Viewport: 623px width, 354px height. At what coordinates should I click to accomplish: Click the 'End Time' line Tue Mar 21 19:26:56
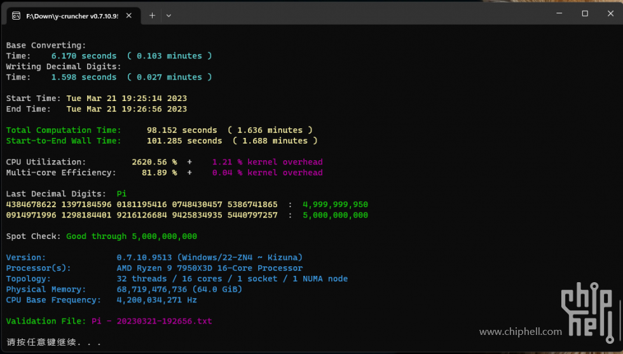click(96, 109)
